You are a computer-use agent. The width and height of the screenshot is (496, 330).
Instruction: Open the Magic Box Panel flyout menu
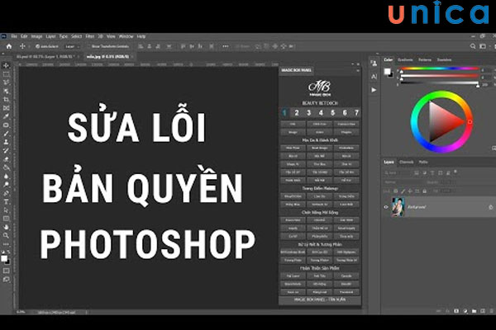pyautogui.click(x=358, y=70)
